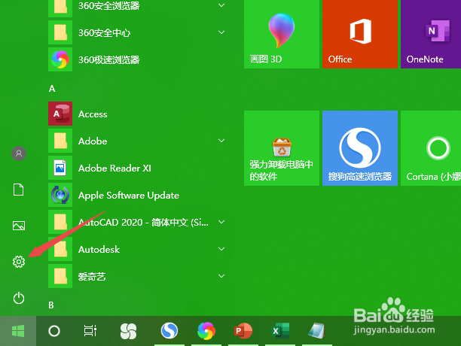Image resolution: width=461 pixels, height=346 pixels.
Task: Launch Access from the app list
Action: [138, 114]
